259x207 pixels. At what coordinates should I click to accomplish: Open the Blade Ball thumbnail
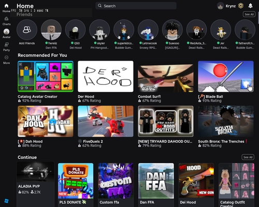[x=226, y=77]
